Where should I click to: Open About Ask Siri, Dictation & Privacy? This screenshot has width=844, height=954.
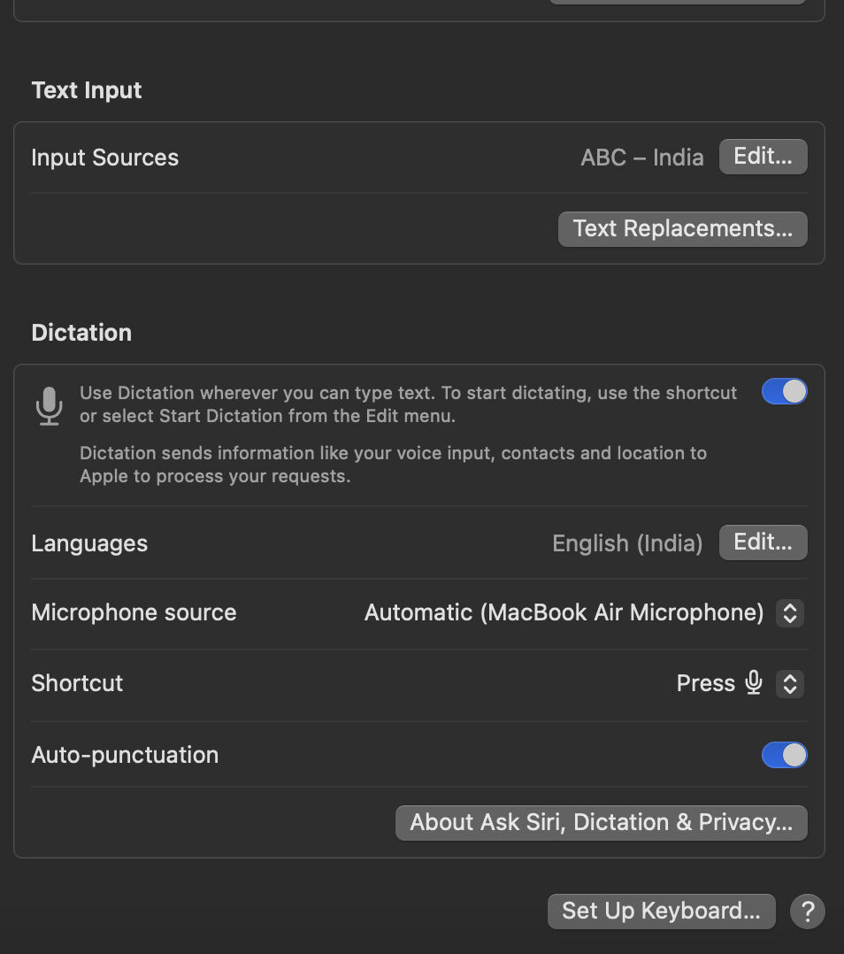point(601,822)
